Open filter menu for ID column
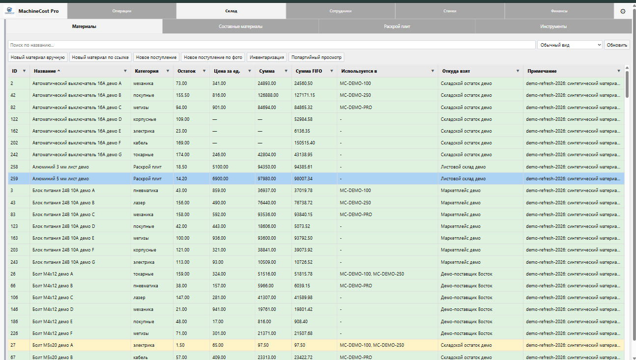 click(24, 71)
